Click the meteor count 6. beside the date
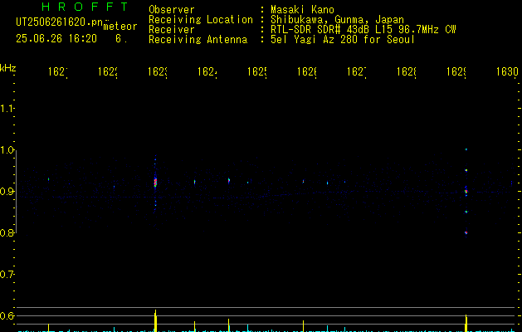Screen dimensions: 522x332 click(121, 39)
